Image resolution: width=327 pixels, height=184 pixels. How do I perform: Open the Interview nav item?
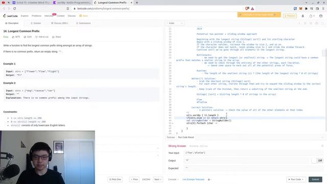click(49, 16)
